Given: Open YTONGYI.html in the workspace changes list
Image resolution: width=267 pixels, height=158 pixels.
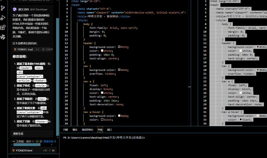Looking at the screenshot, I should (x=24, y=150).
